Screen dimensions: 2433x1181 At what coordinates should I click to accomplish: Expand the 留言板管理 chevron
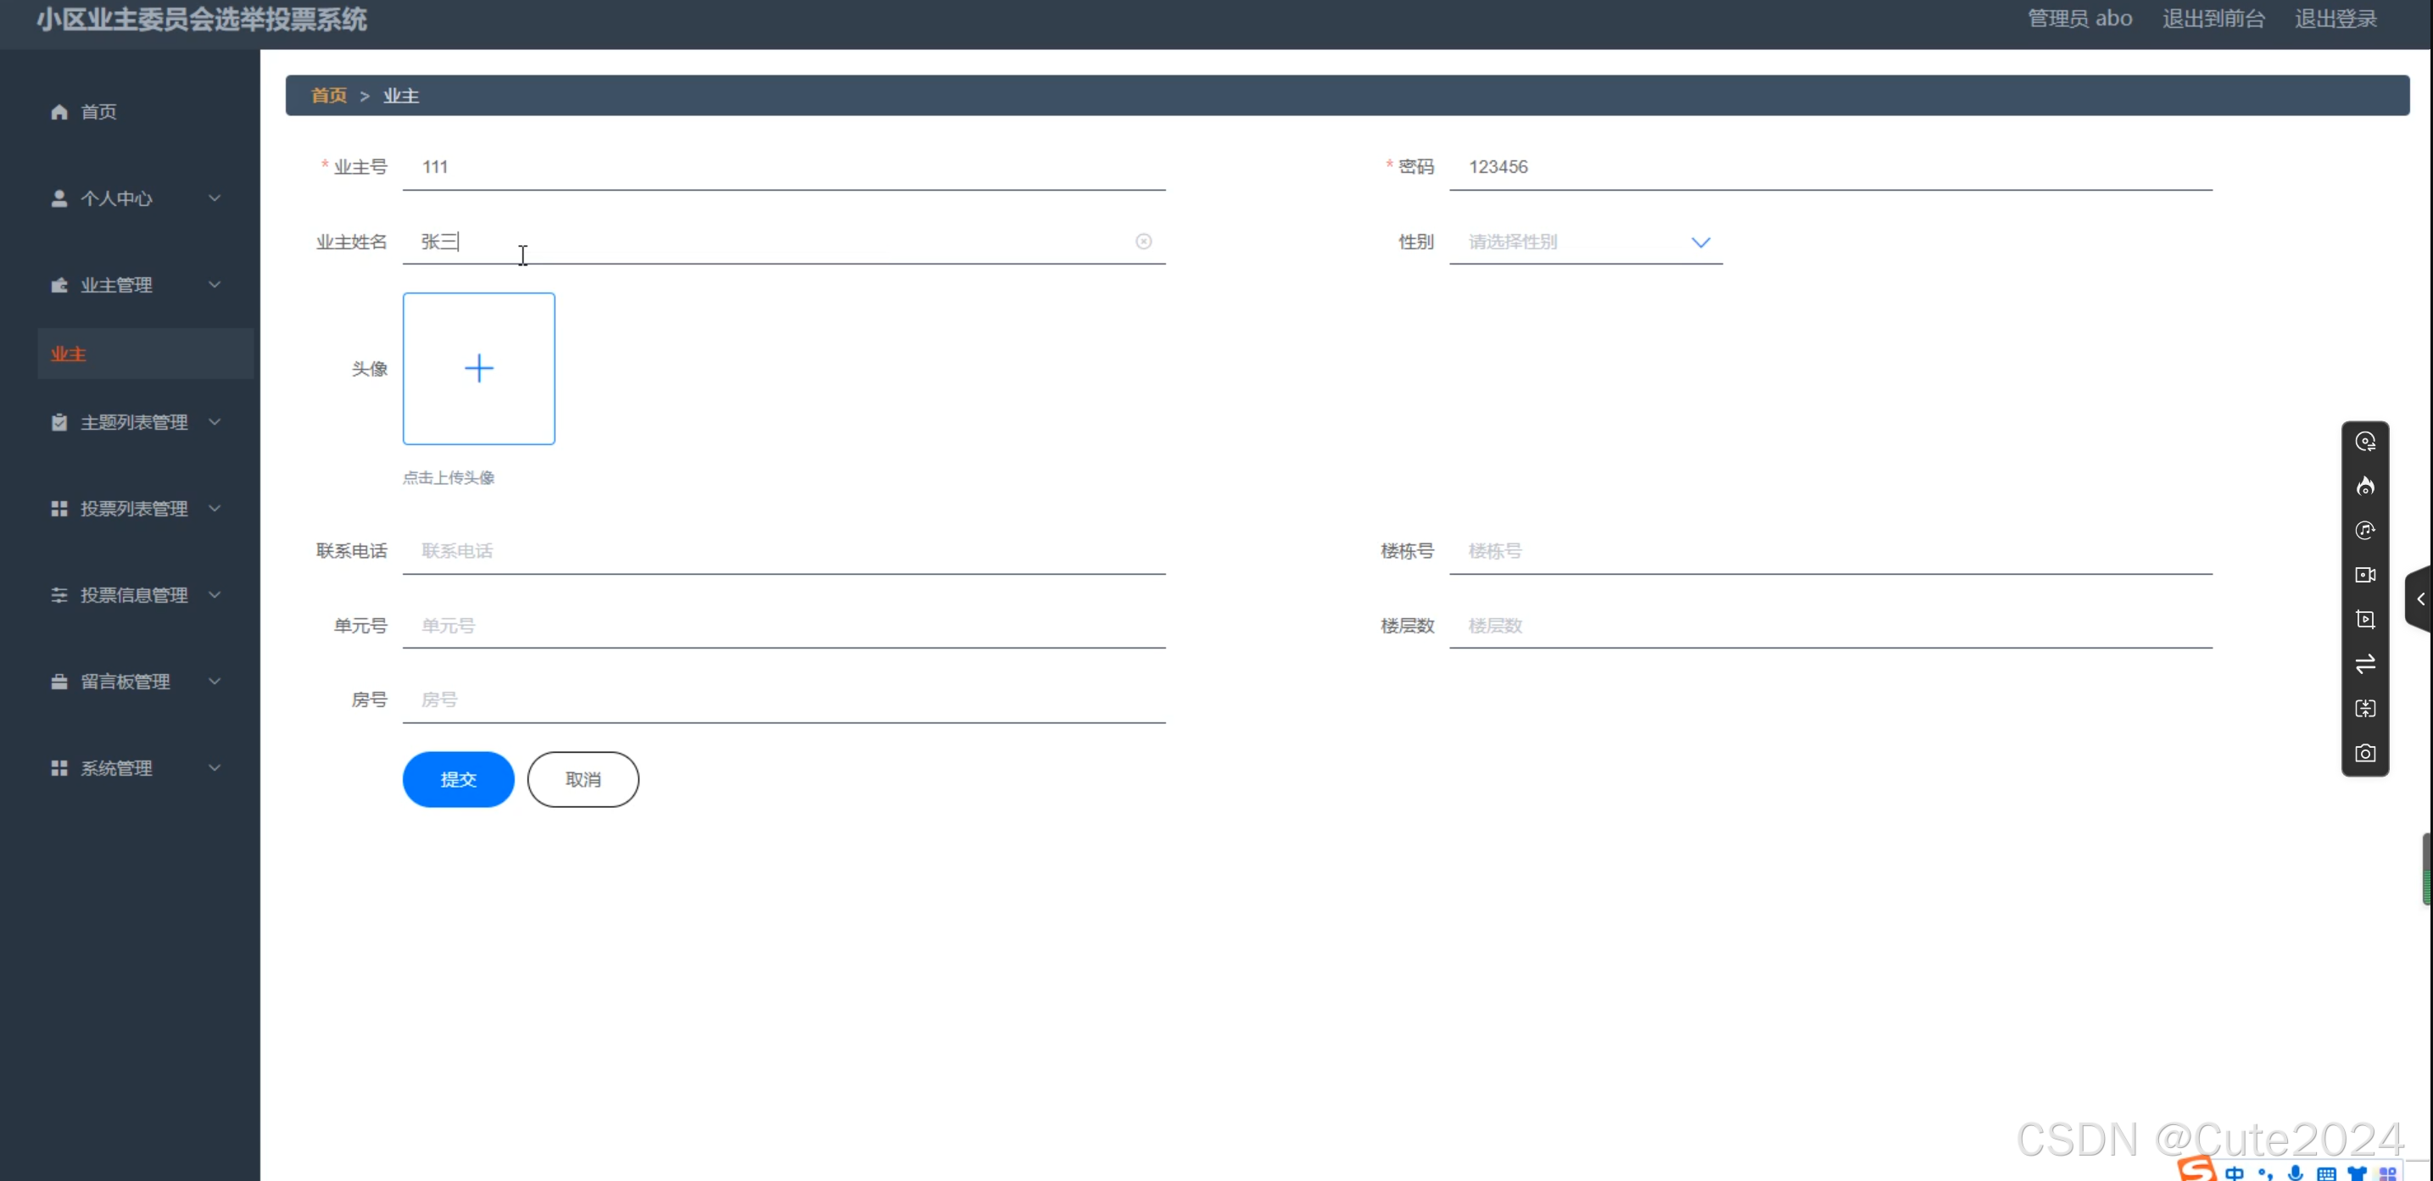click(x=215, y=682)
